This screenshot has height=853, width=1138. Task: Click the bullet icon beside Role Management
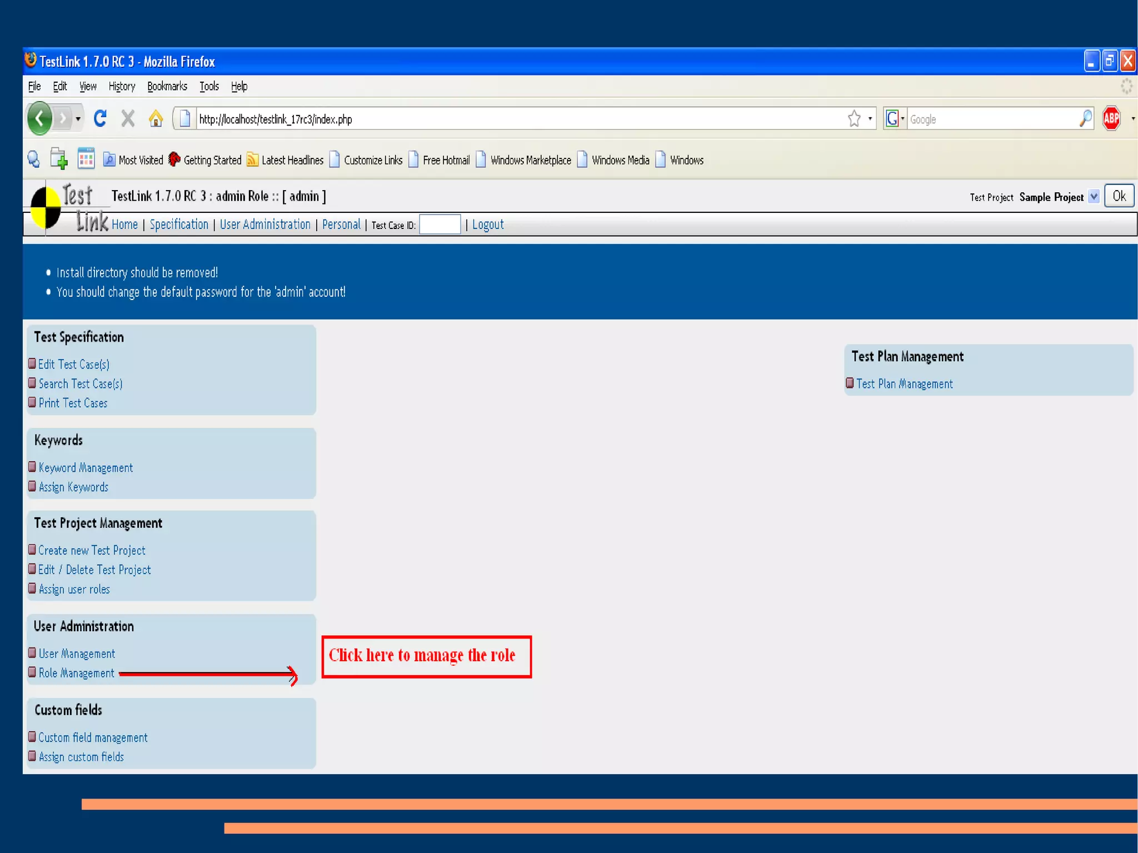(32, 672)
